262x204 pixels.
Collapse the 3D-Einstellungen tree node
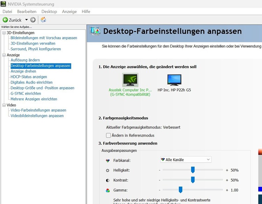pyautogui.click(x=4, y=33)
